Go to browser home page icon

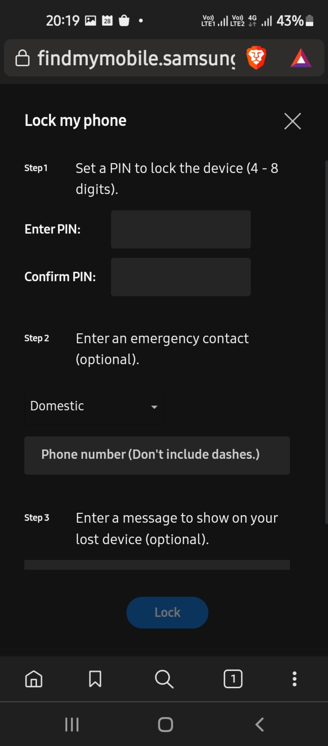[34, 679]
